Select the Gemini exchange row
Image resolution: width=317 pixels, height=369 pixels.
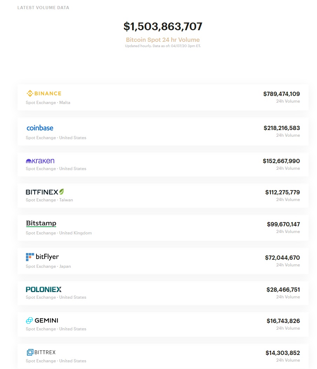[x=162, y=323]
